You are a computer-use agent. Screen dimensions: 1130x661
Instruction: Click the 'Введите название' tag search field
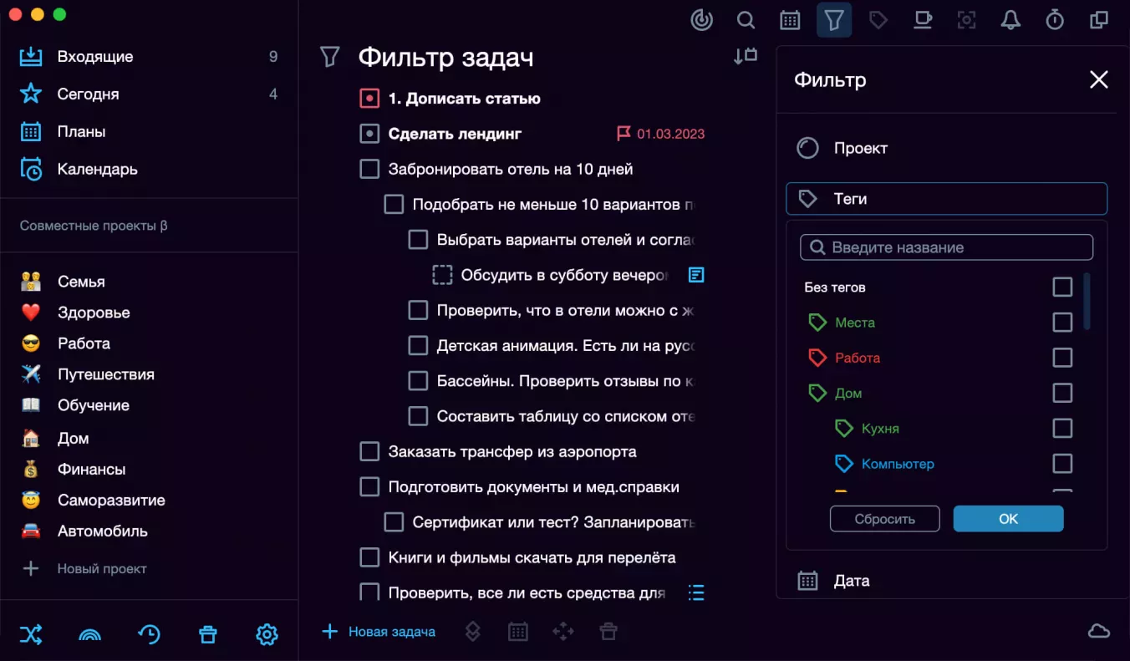[x=946, y=247]
